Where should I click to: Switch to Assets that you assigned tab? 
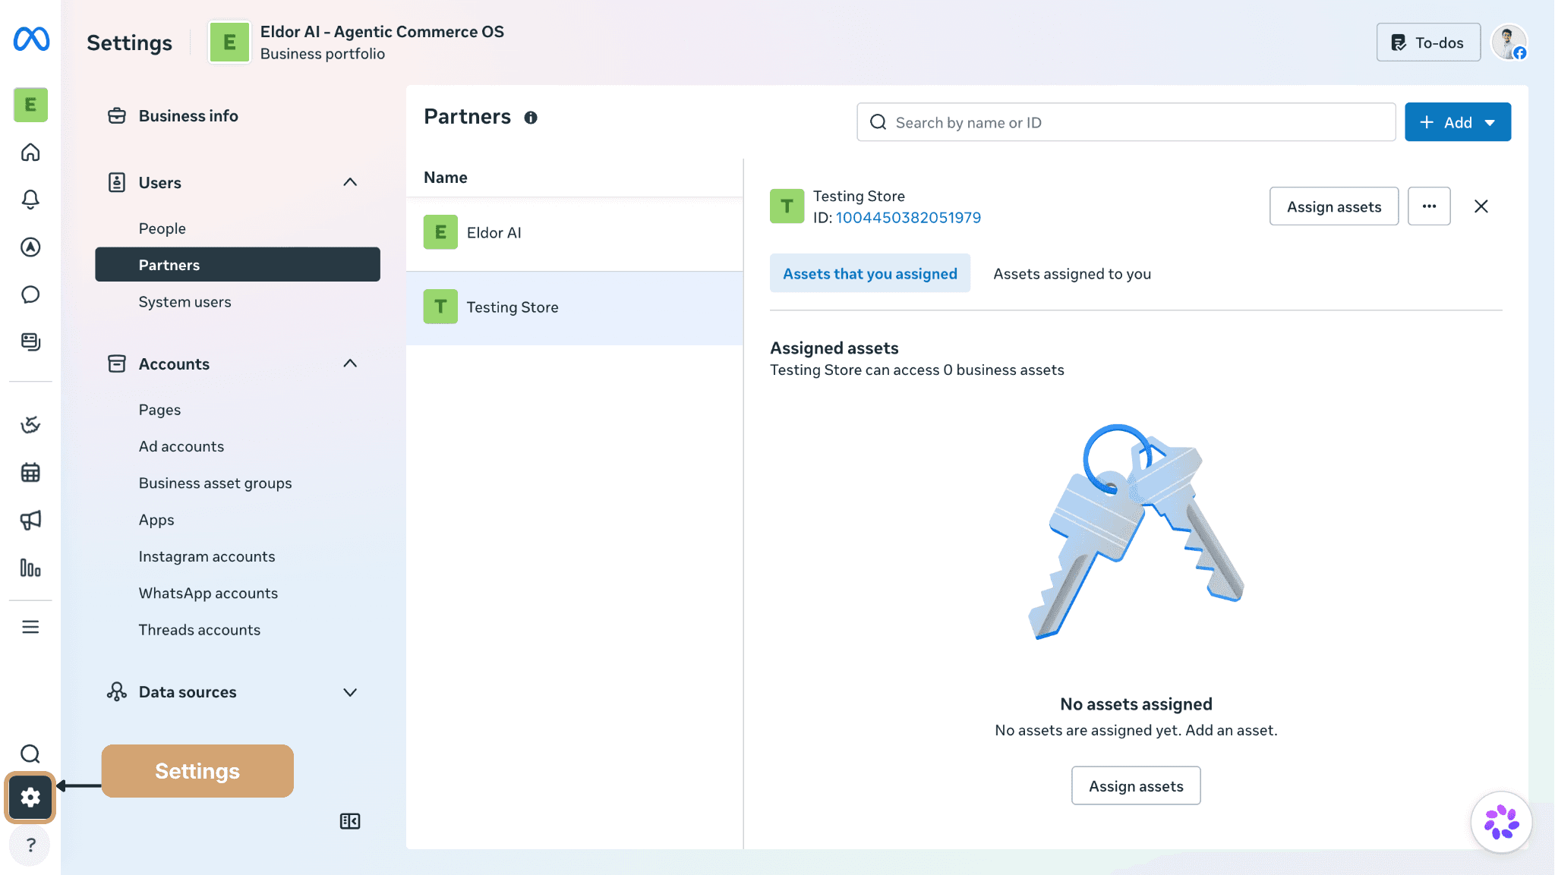(870, 273)
